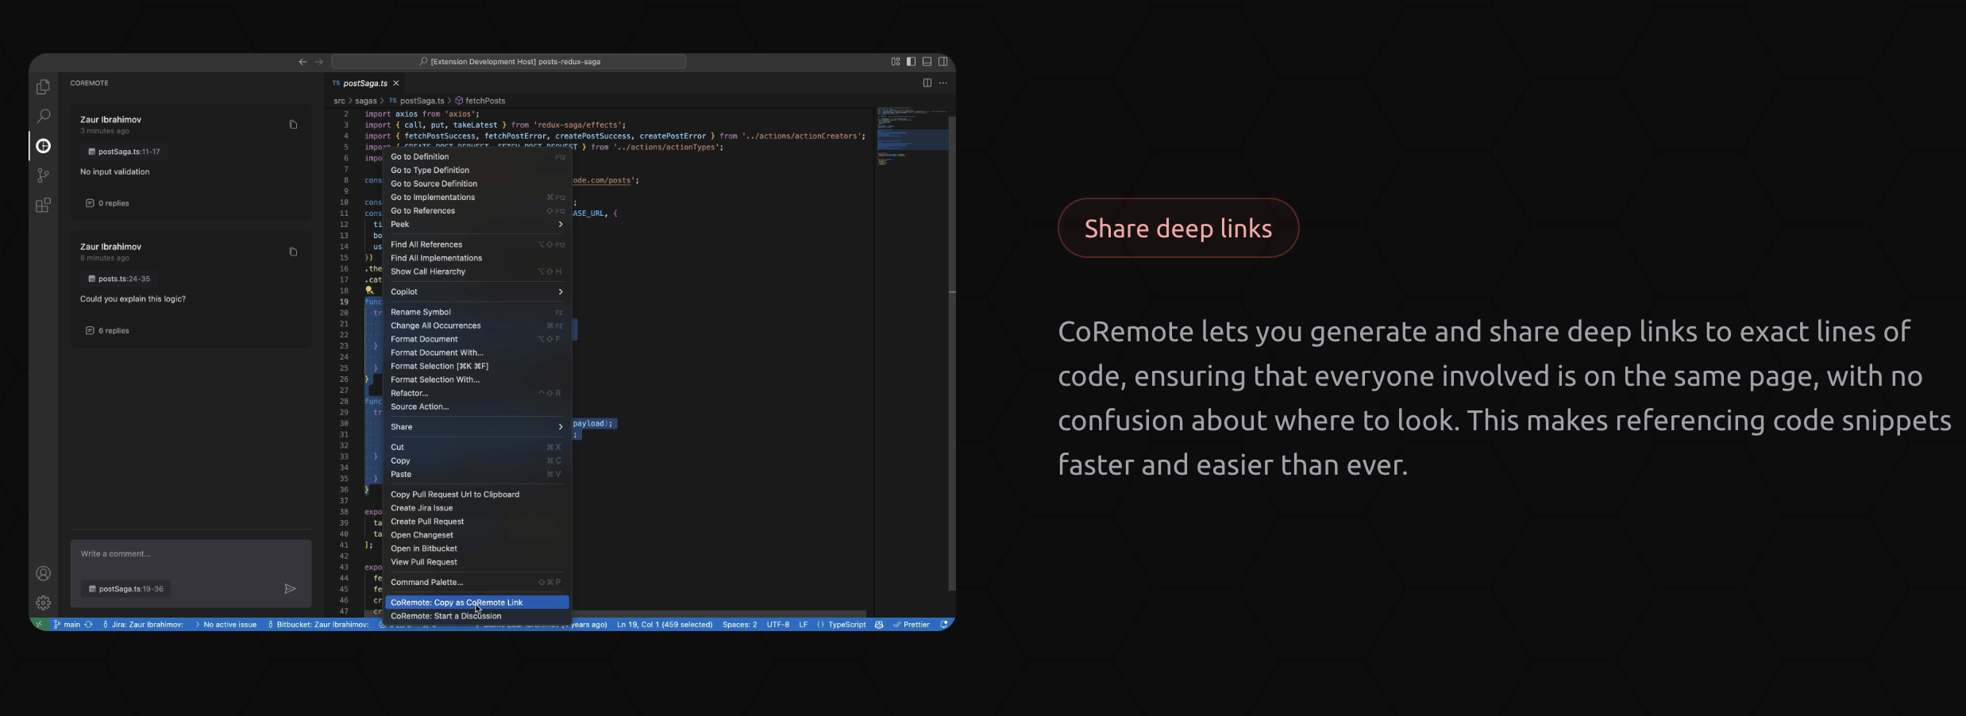
Task: Click the 'postSaga.ts:11-17' file reference chip
Action: coord(124,152)
